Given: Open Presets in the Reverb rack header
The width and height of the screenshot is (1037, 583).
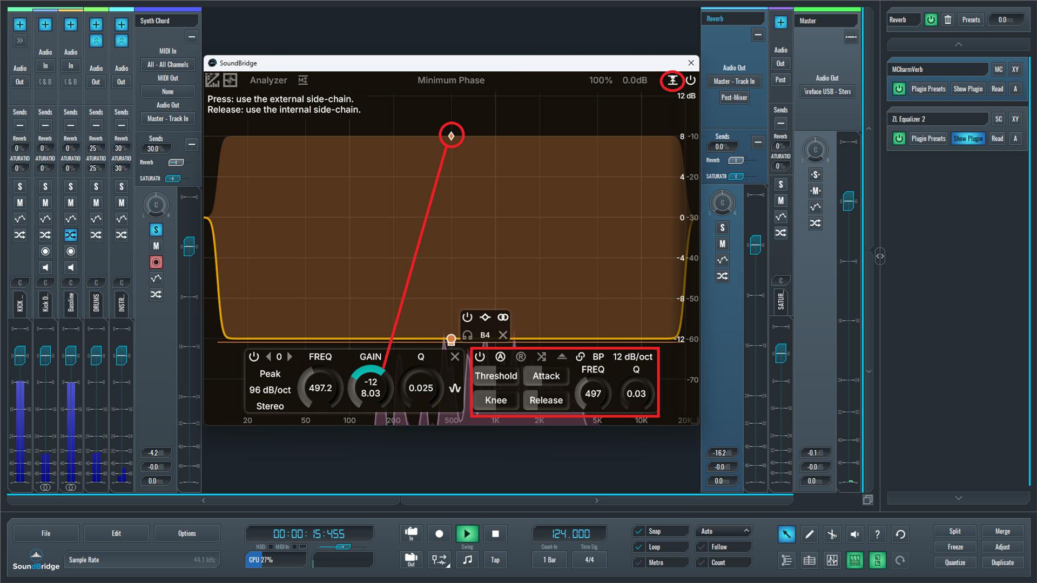Looking at the screenshot, I should 971,20.
